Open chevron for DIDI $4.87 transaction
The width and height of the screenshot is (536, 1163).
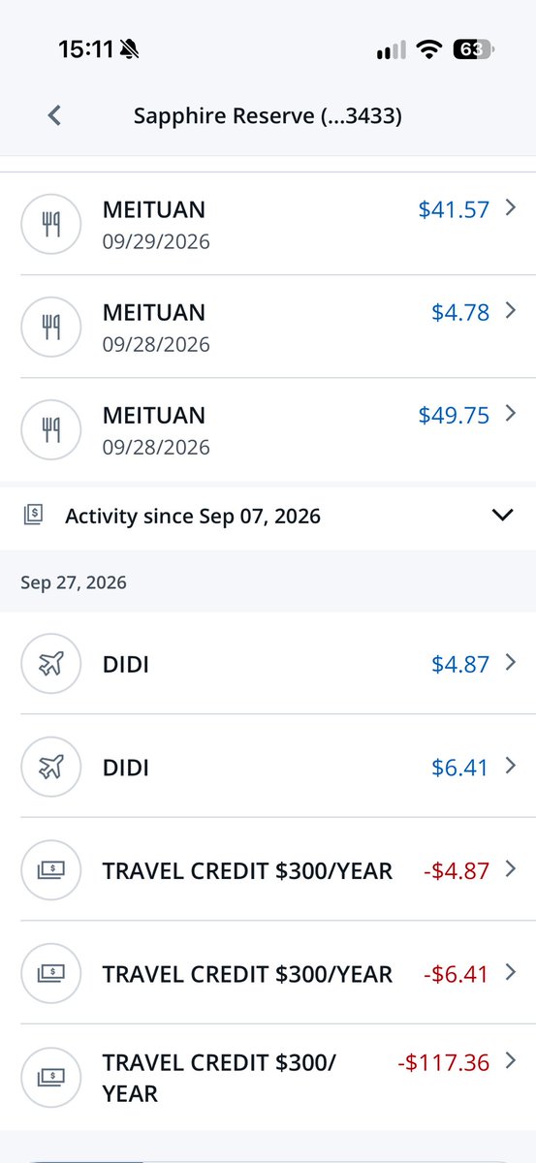(x=511, y=663)
